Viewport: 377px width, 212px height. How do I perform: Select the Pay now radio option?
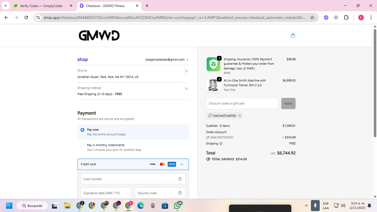pos(82,130)
